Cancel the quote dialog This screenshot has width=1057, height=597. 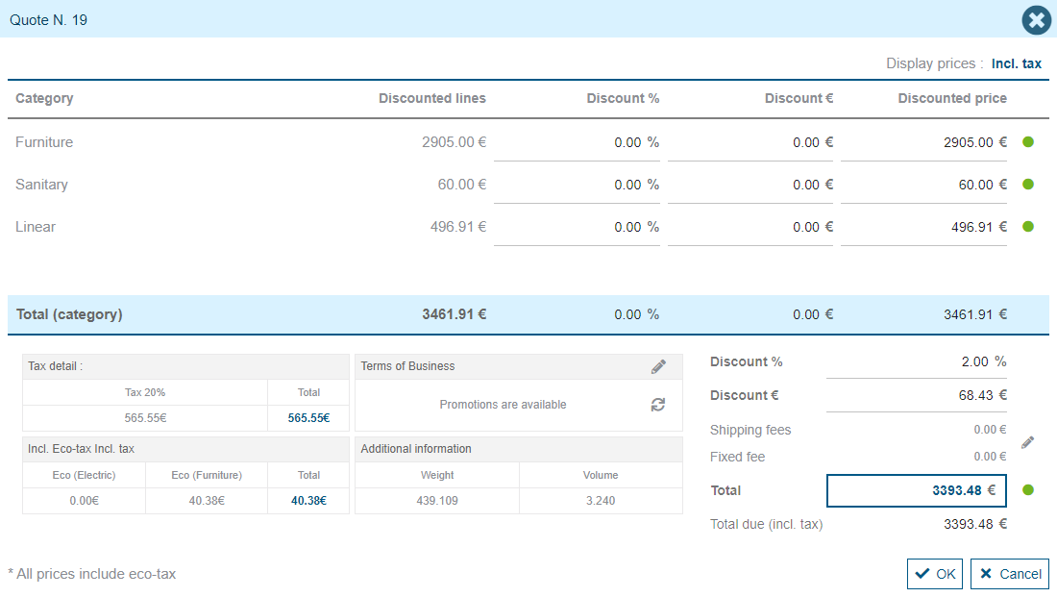tap(1009, 574)
